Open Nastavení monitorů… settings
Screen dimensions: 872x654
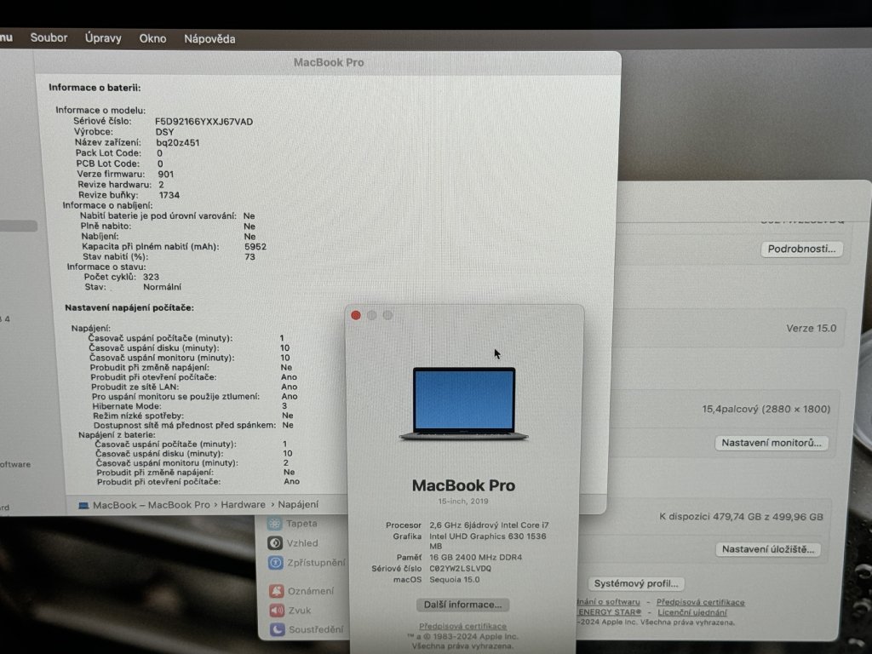coord(771,443)
